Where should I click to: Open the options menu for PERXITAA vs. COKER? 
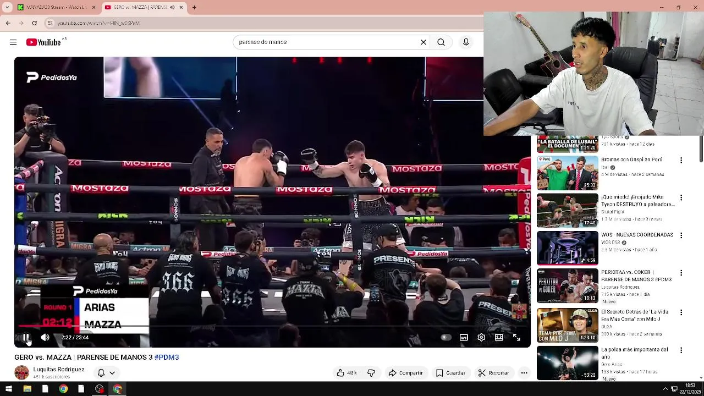coord(681,273)
